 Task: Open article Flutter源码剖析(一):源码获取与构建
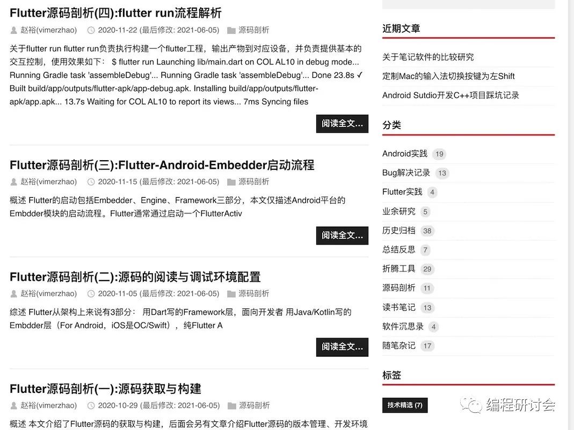(x=105, y=389)
